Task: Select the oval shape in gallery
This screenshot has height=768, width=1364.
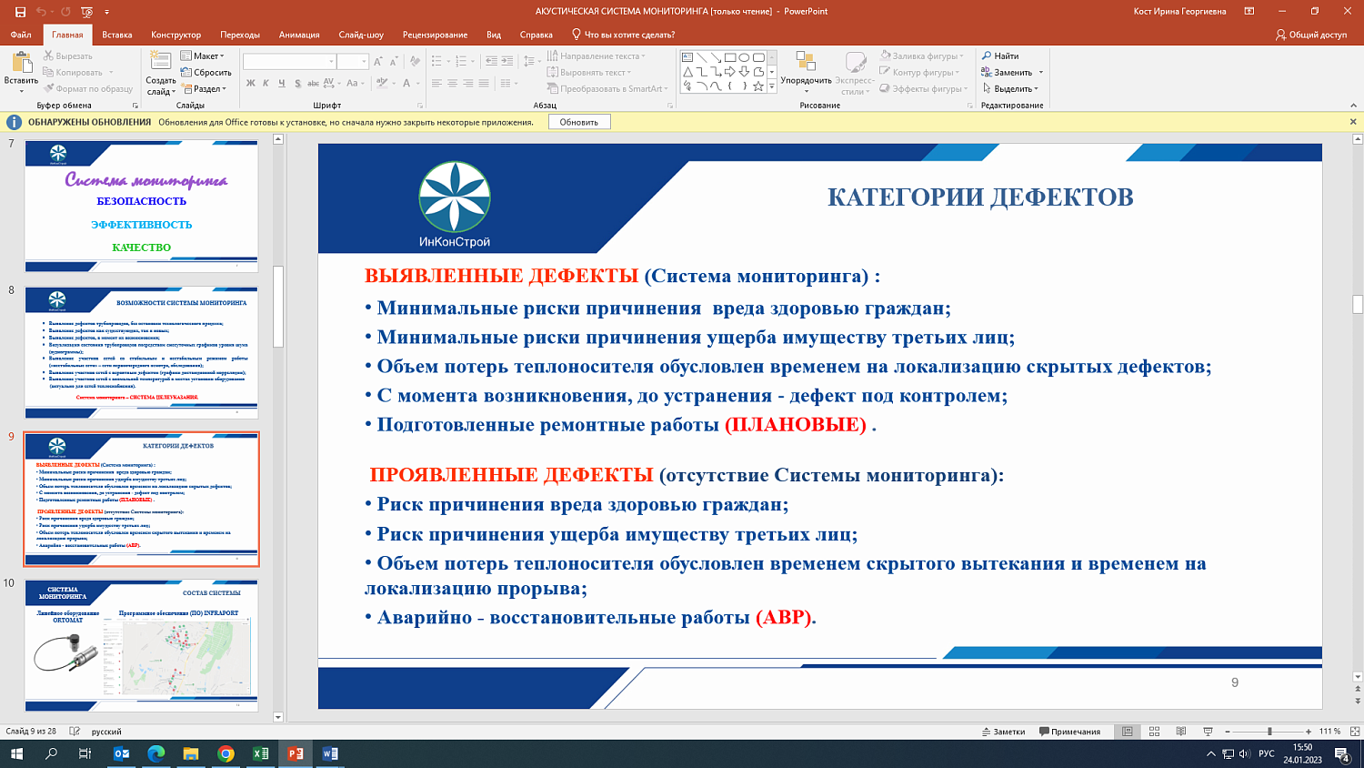Action: click(x=744, y=57)
